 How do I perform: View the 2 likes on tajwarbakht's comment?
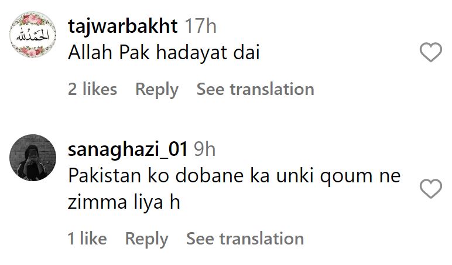[x=93, y=89]
